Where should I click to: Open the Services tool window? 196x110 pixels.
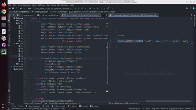pyautogui.click(x=94, y=106)
